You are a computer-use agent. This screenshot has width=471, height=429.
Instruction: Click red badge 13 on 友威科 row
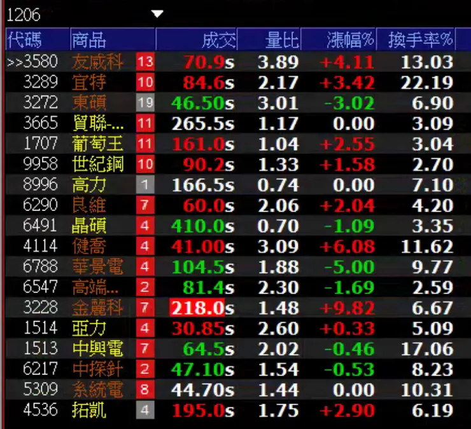coord(145,62)
